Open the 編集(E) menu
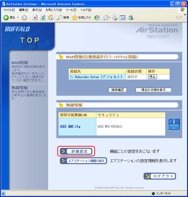188x197 pixels. (24, 10)
